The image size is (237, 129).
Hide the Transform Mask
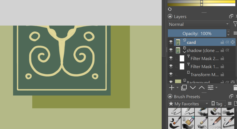point(171,74)
